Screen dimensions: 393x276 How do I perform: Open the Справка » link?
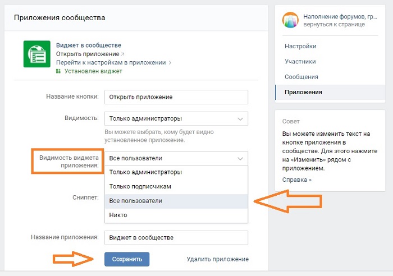[297, 180]
